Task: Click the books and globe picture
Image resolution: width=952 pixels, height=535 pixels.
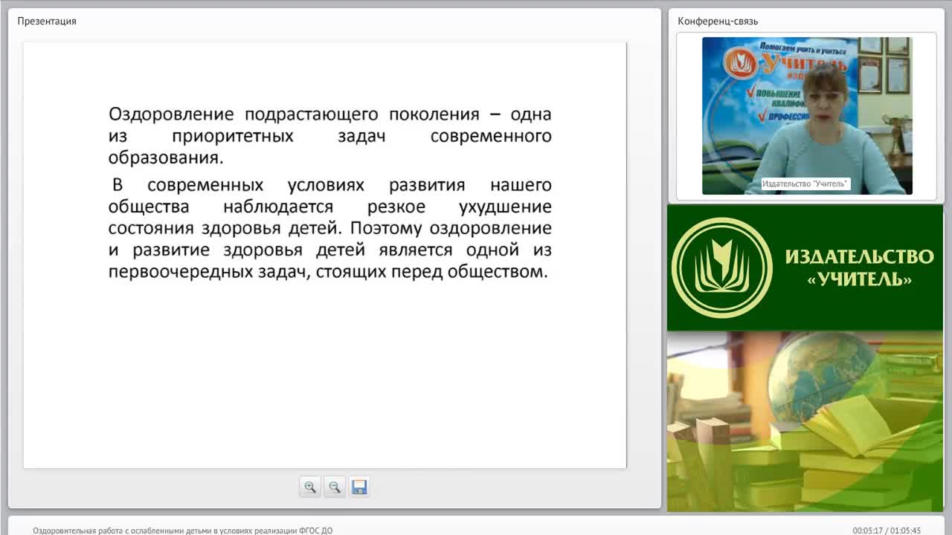Action: tap(805, 421)
